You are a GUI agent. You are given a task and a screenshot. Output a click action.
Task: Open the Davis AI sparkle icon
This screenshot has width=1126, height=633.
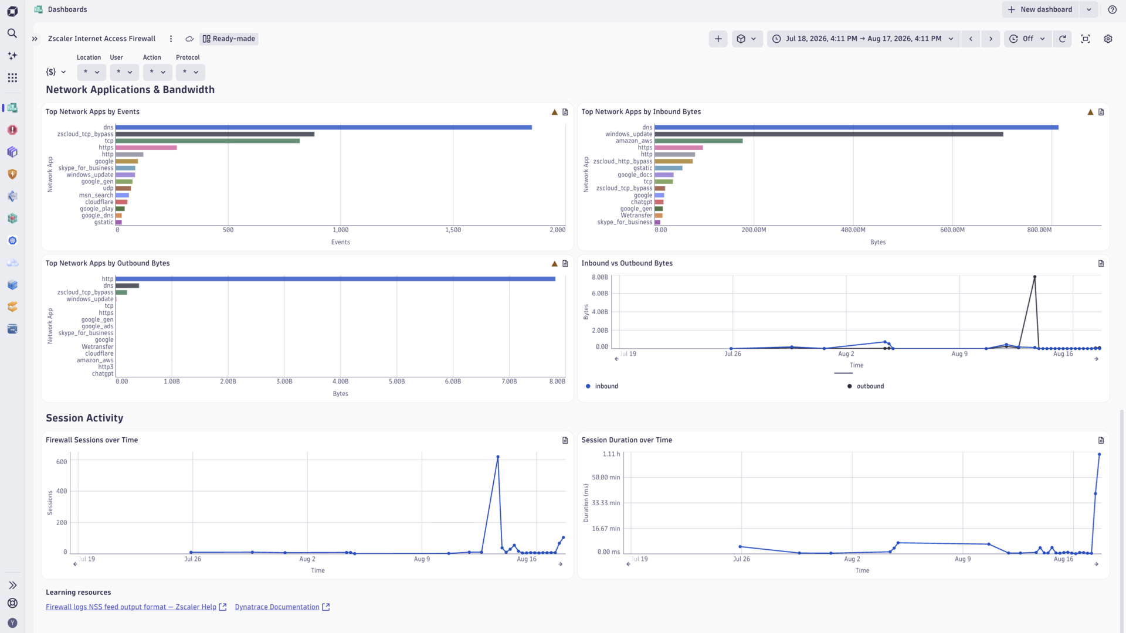point(12,56)
